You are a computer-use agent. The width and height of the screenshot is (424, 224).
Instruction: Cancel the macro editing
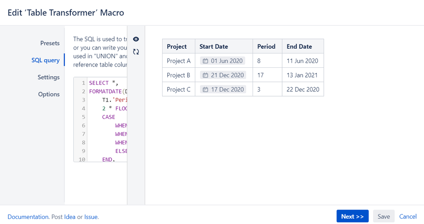[408, 216]
